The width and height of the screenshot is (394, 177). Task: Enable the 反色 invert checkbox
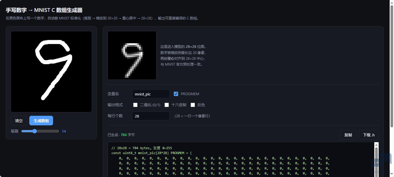point(193,105)
